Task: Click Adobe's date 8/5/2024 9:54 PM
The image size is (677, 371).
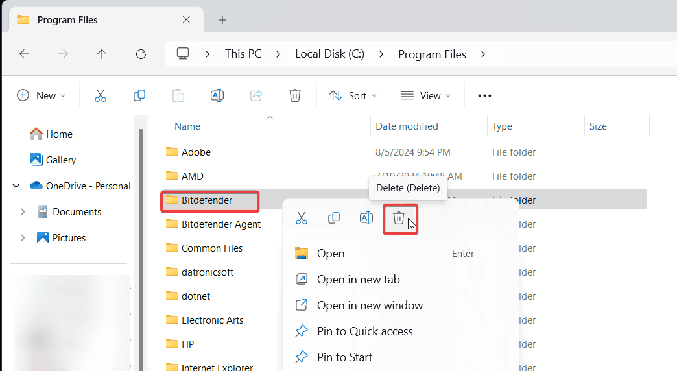Action: pos(413,152)
